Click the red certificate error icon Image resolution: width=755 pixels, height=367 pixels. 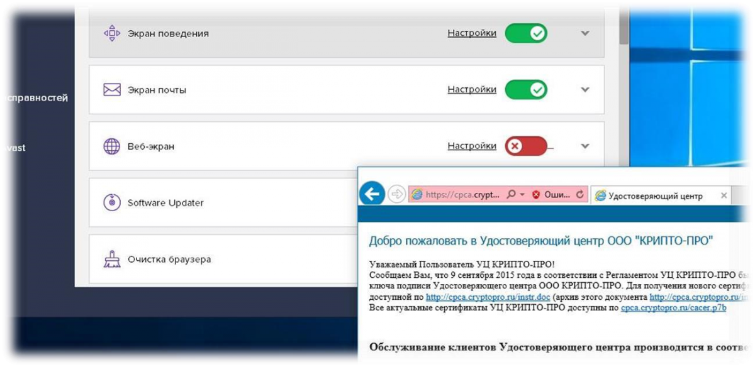point(536,195)
